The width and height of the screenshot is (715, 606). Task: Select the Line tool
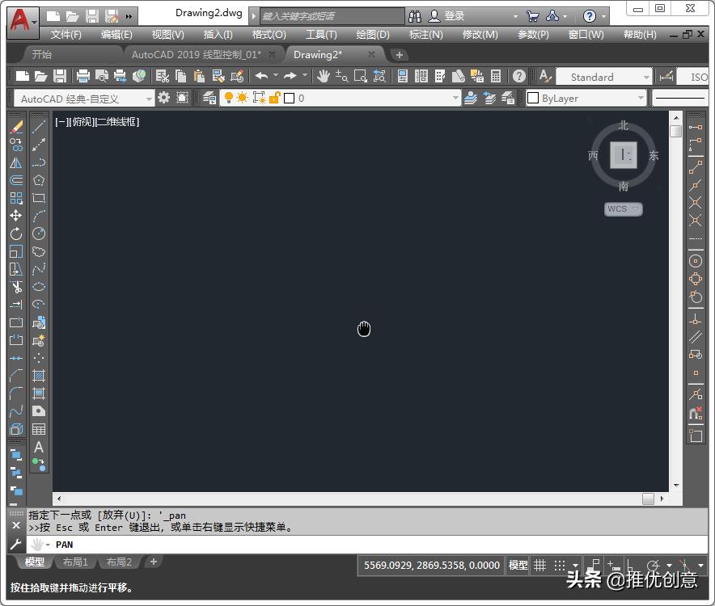coord(38,128)
